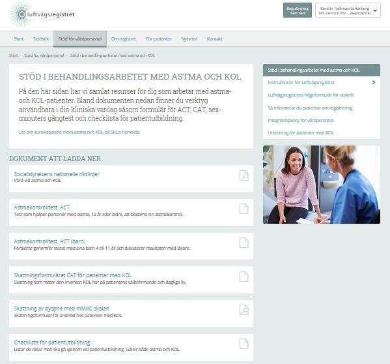Open Utbildning för patienter med KOL link

click(x=300, y=133)
